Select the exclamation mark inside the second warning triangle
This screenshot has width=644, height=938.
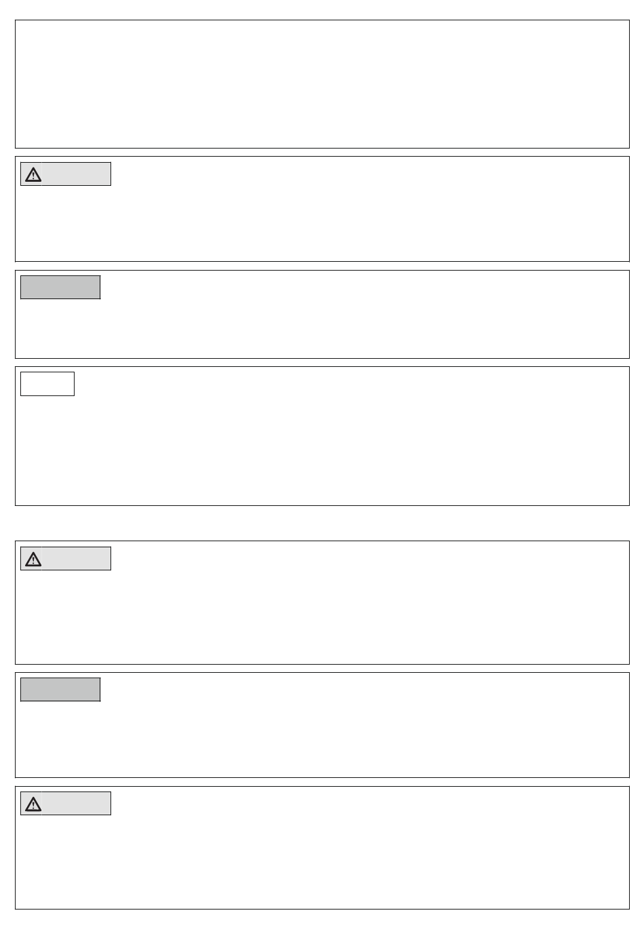coord(33,560)
